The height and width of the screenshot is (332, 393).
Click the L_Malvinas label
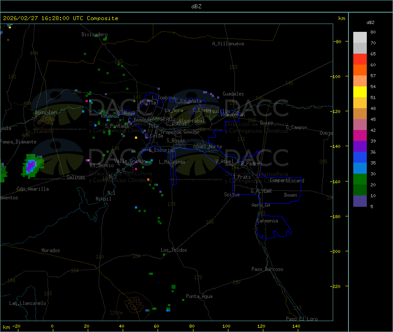click(x=172, y=162)
